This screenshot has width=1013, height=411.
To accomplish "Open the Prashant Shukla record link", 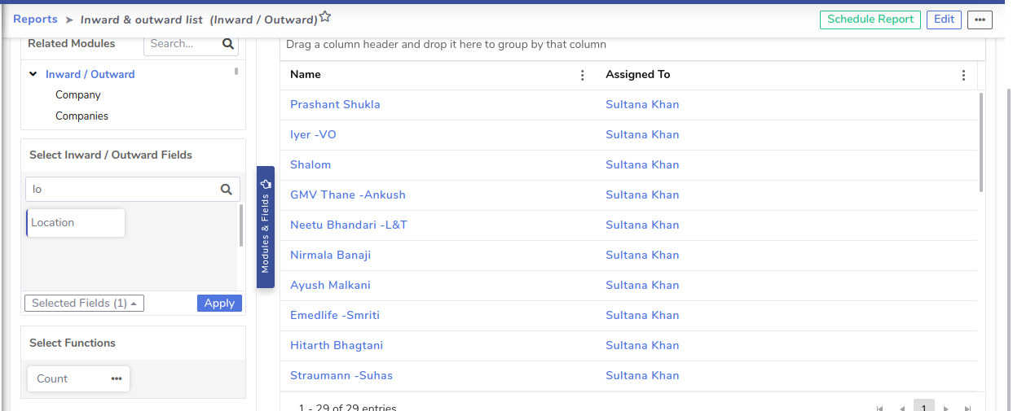I will pyautogui.click(x=335, y=104).
